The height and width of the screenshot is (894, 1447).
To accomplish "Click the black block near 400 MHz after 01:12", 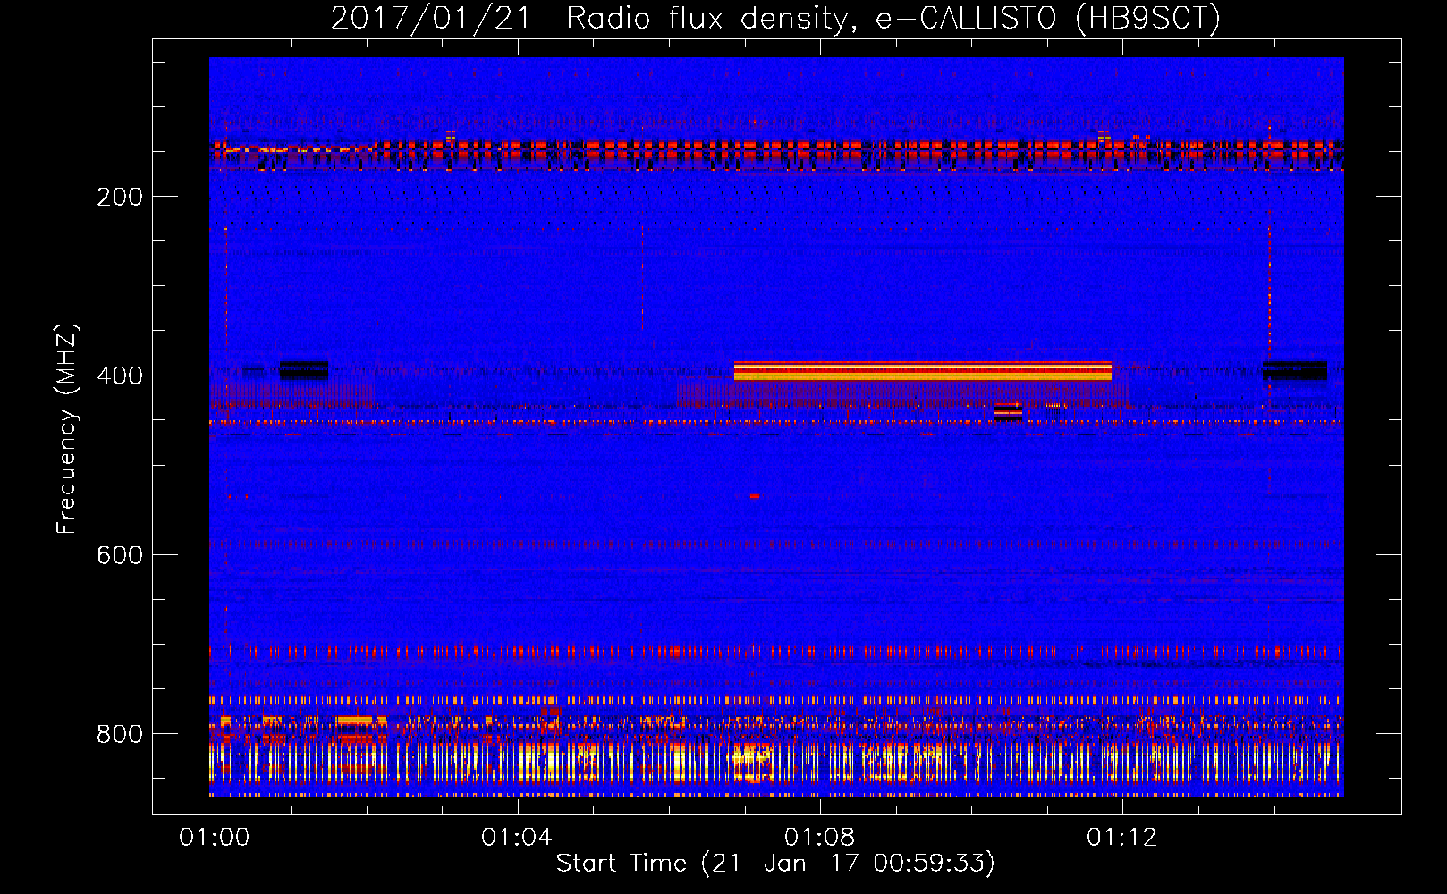I will [x=1294, y=370].
